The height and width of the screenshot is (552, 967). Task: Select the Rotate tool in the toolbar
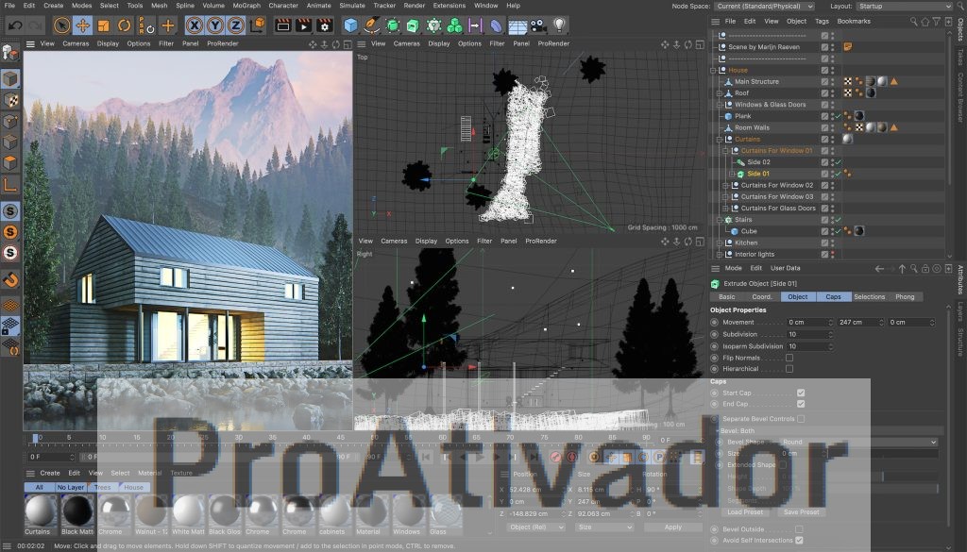(x=124, y=26)
